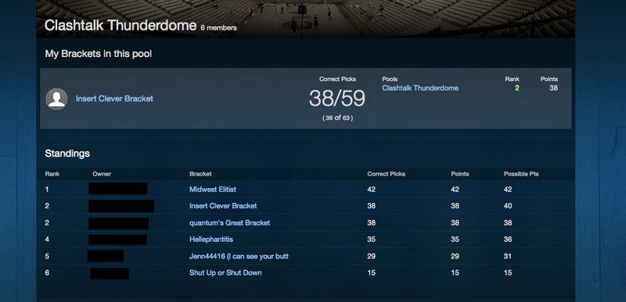Click the 38/59 correct picks score
626x302 pixels.
point(337,98)
